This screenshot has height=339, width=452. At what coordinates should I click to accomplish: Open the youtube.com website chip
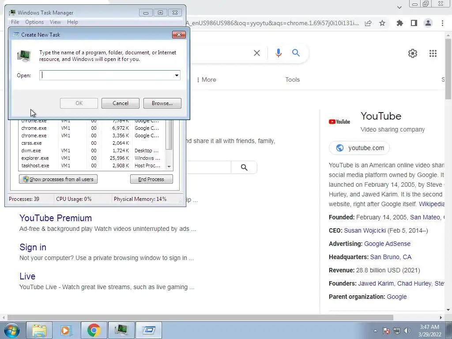click(x=359, y=148)
